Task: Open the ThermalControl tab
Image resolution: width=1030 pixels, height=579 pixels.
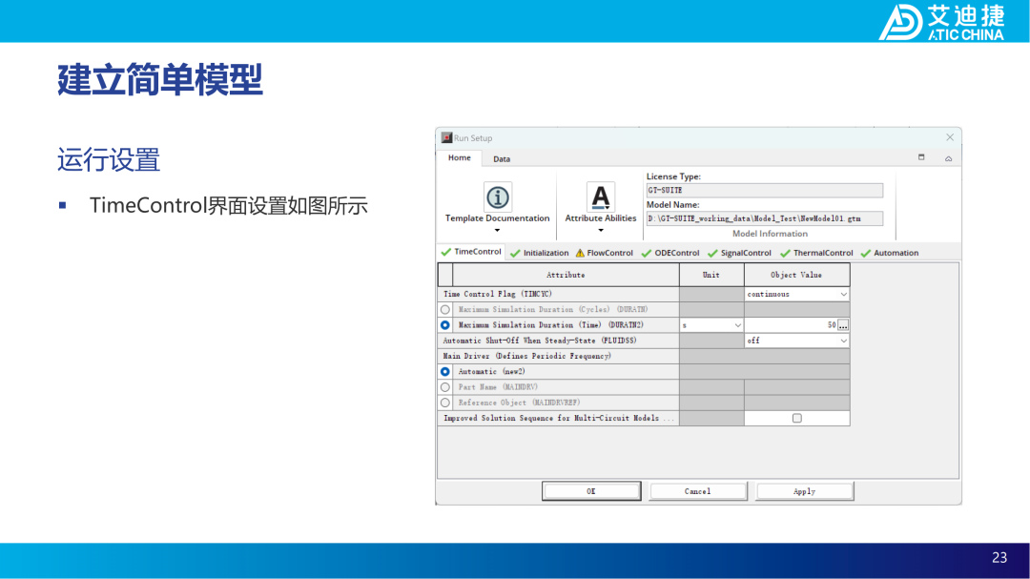Action: (x=816, y=253)
